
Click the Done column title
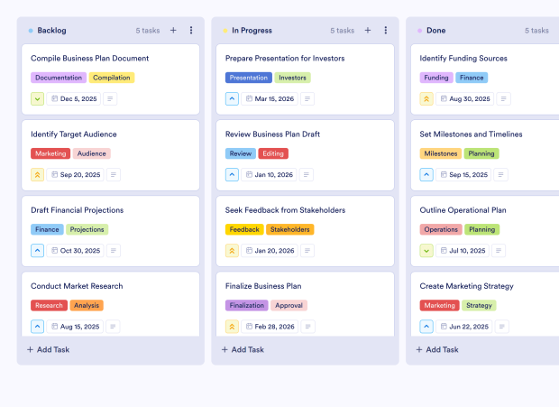tap(435, 30)
